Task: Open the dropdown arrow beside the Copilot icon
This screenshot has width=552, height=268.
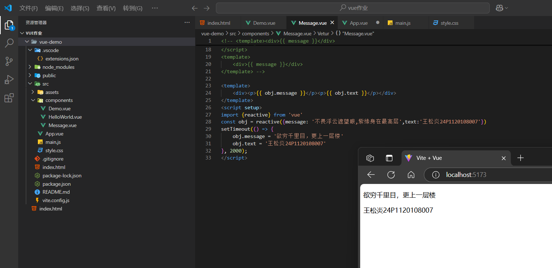Action: point(506,8)
